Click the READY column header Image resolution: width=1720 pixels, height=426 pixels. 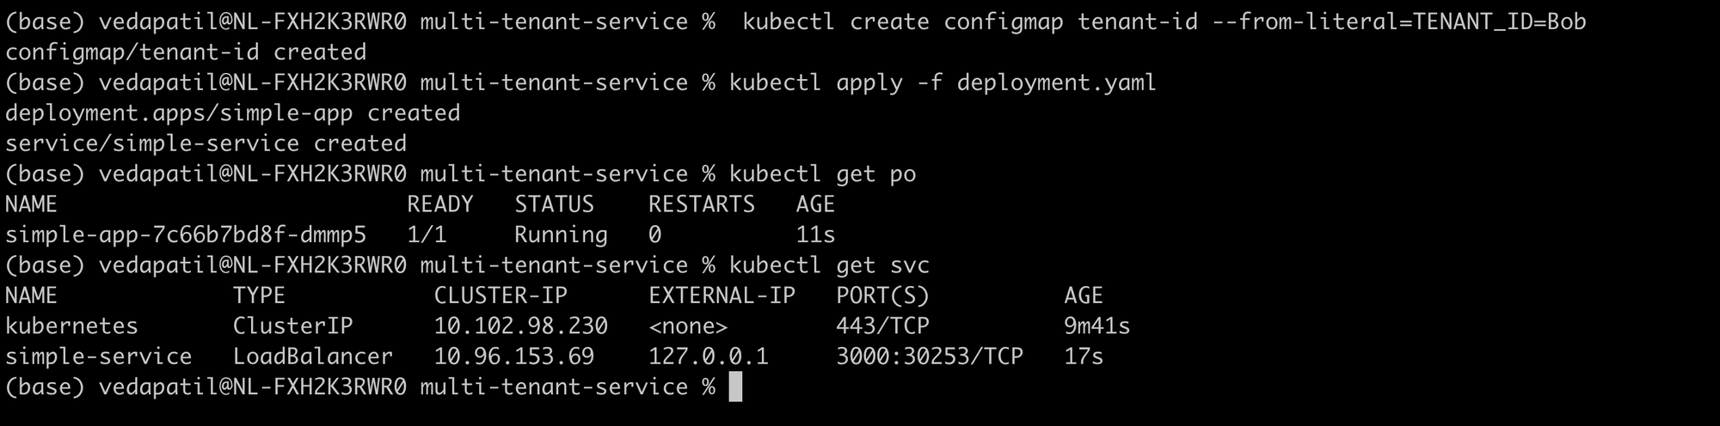440,204
